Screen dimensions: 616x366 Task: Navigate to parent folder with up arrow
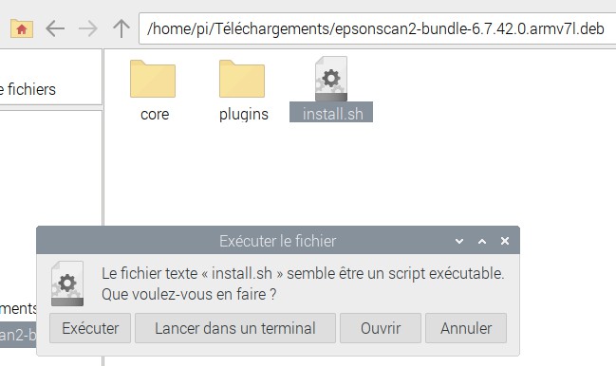pyautogui.click(x=121, y=28)
